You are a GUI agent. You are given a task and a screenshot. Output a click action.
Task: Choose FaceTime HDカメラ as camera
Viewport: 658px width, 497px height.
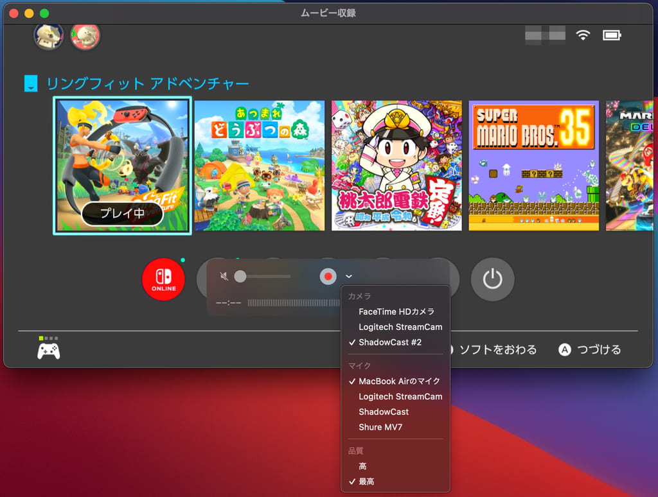395,311
